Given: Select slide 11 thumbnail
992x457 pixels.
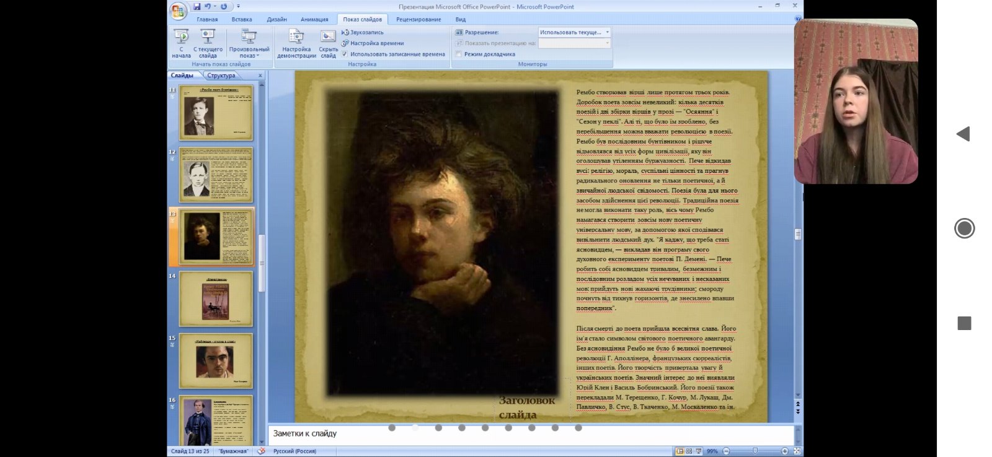Looking at the screenshot, I should [x=216, y=113].
